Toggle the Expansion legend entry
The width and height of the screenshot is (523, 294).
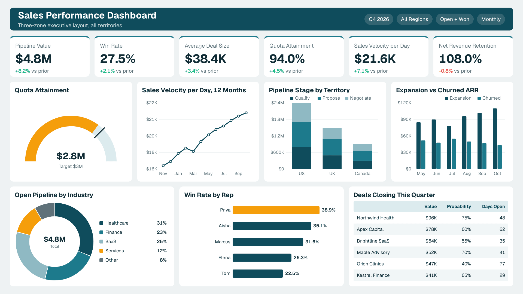[x=458, y=98]
